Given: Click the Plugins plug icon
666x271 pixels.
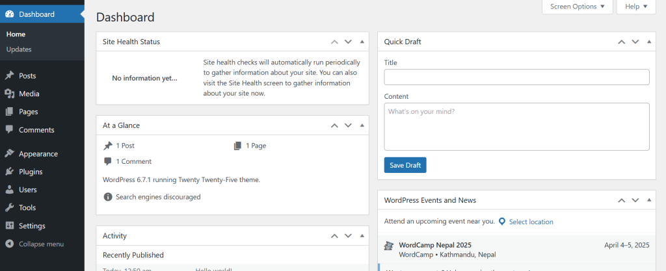Looking at the screenshot, I should (x=9, y=172).
